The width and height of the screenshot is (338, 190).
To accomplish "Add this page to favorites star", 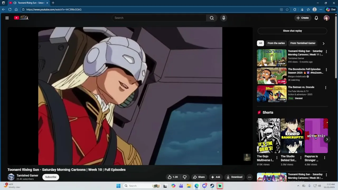I will (x=287, y=9).
